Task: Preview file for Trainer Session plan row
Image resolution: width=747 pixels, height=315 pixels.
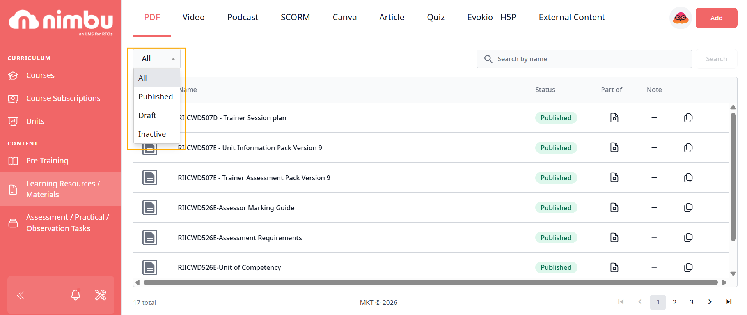Action: (614, 118)
